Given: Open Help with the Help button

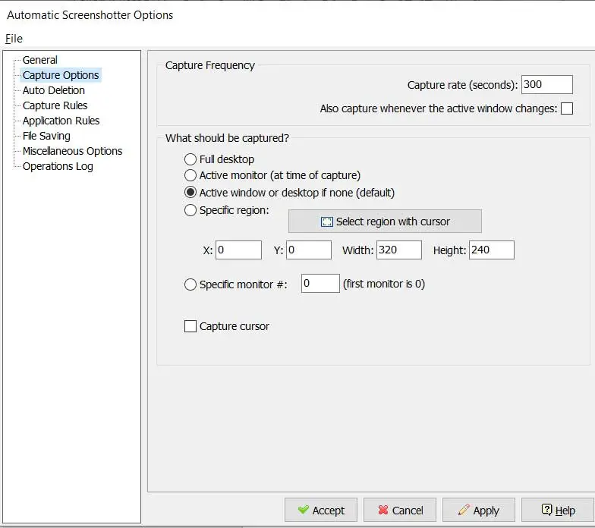Looking at the screenshot, I should (557, 510).
